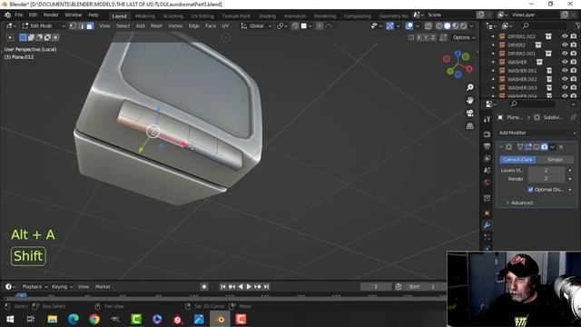
Task: Open the Edit Mode dropdown
Action: point(43,26)
